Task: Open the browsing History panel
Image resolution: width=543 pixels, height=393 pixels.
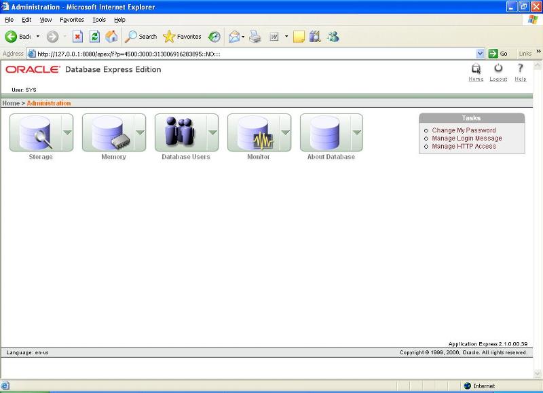Action: pyautogui.click(x=214, y=37)
